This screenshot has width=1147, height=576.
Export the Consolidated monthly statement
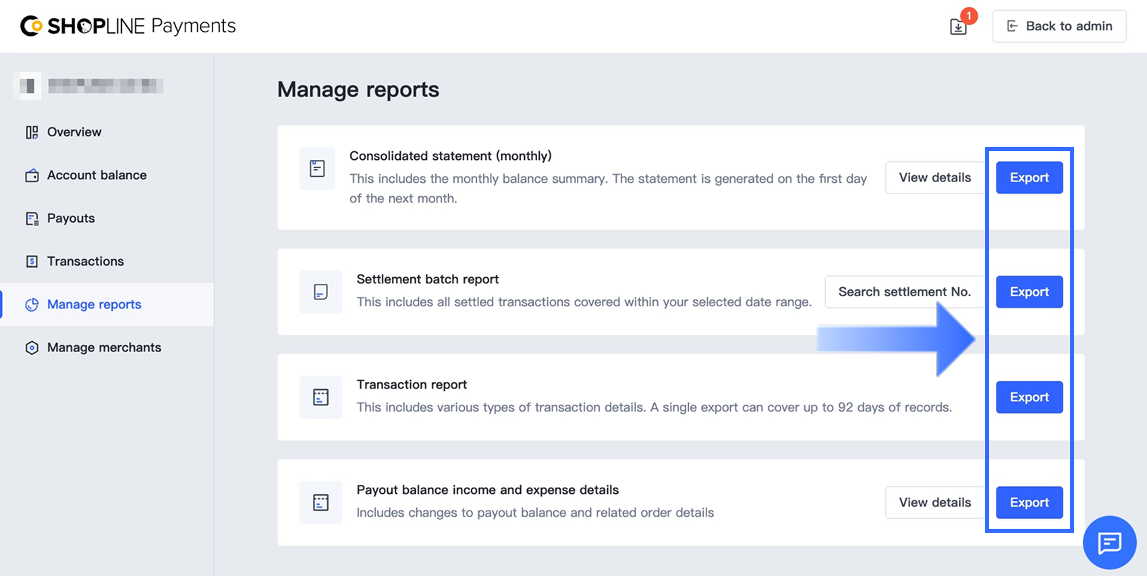(x=1029, y=177)
